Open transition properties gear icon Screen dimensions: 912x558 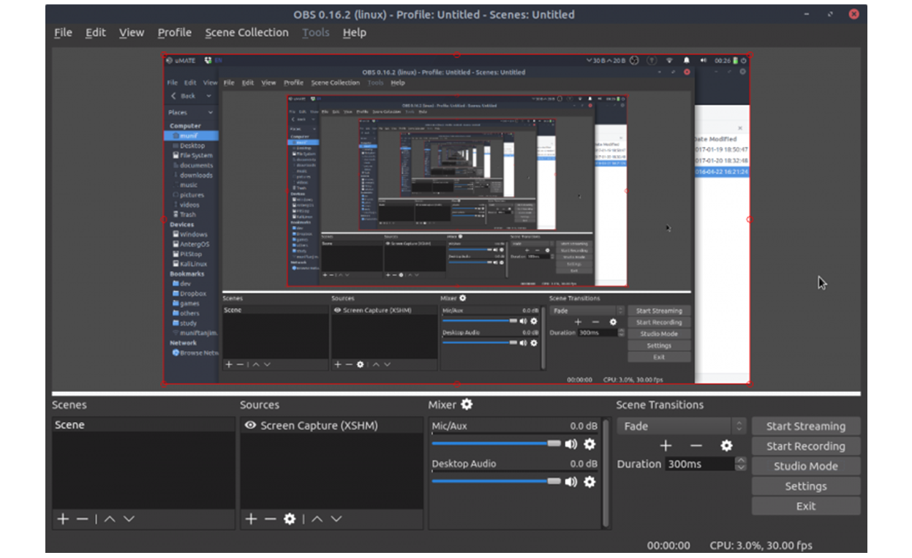726,445
